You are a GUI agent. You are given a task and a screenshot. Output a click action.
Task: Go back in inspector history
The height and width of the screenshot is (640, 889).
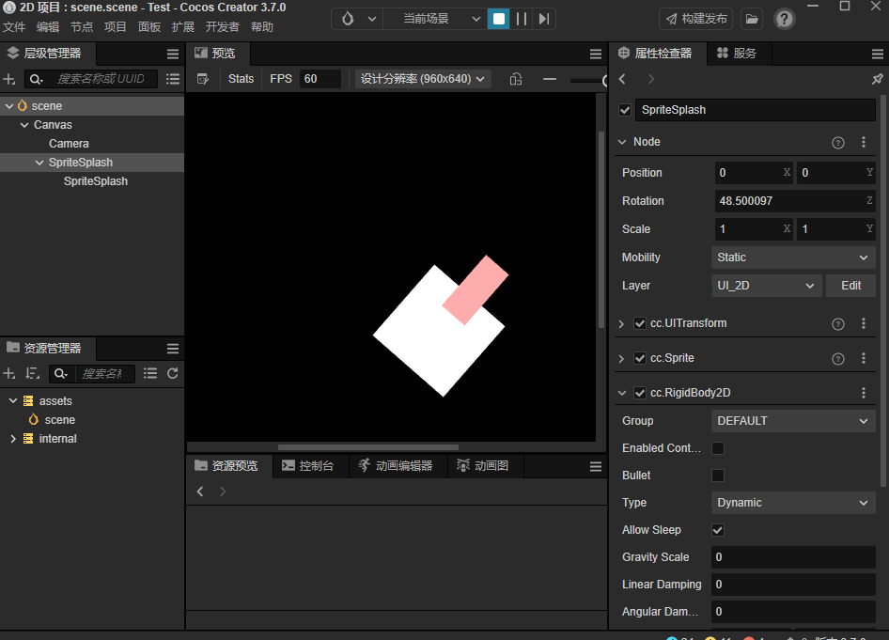(622, 79)
